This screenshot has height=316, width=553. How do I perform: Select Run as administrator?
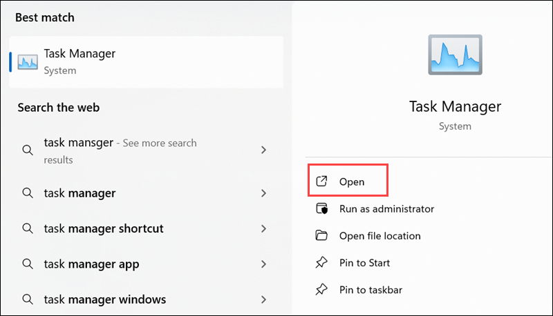(386, 208)
